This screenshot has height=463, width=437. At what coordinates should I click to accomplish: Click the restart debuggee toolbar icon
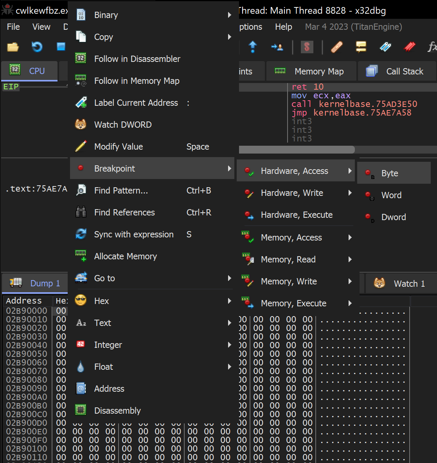(37, 47)
